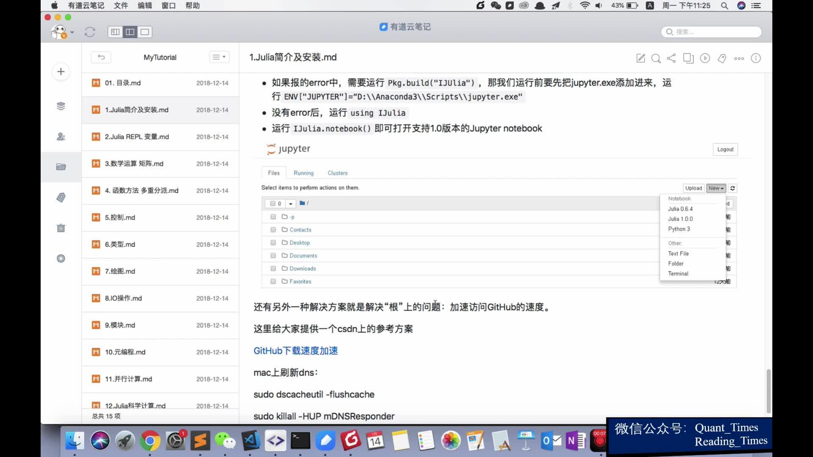This screenshot has width=813, height=457.
Task: Switch to the Running tab in Jupyter
Action: coord(304,173)
